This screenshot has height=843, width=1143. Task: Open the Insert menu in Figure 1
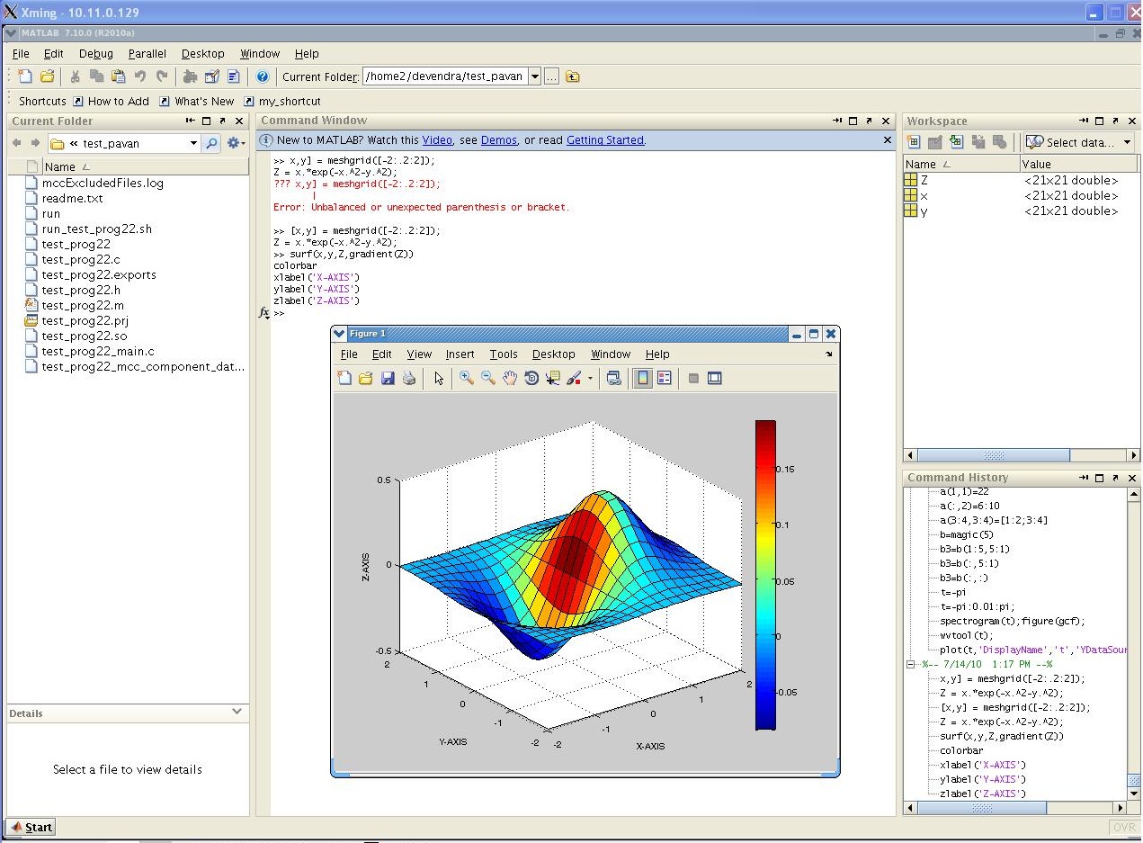point(460,354)
